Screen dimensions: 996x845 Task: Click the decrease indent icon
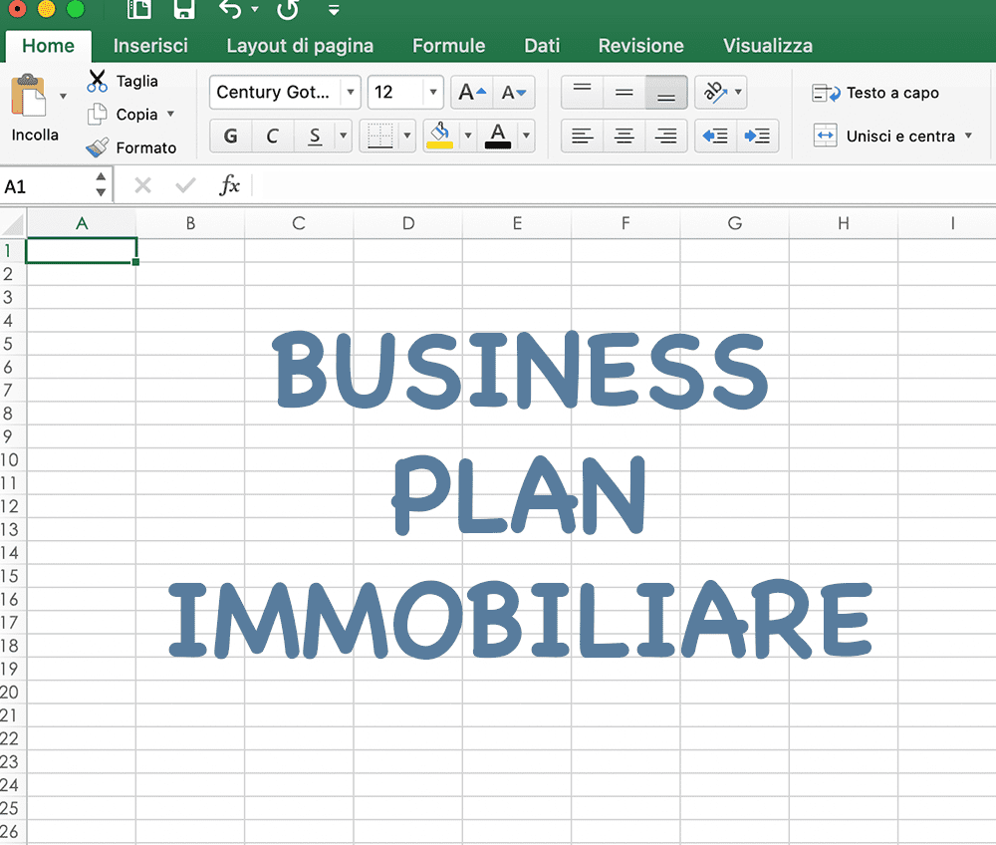tap(715, 136)
